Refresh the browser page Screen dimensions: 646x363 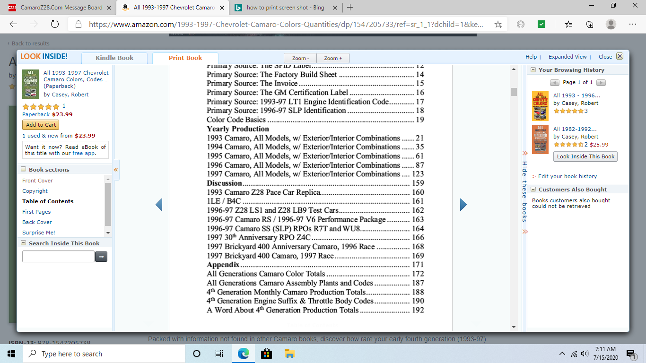(54, 25)
